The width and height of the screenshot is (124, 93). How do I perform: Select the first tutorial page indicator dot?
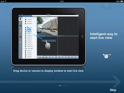[x=58, y=86]
